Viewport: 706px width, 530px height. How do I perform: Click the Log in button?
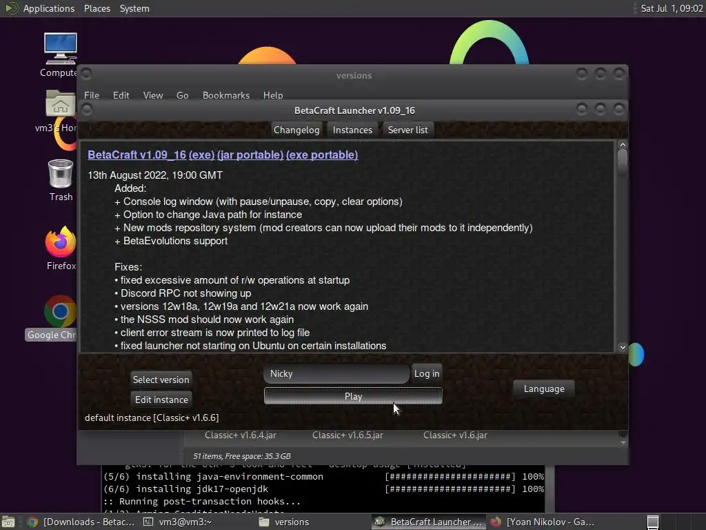(x=427, y=373)
